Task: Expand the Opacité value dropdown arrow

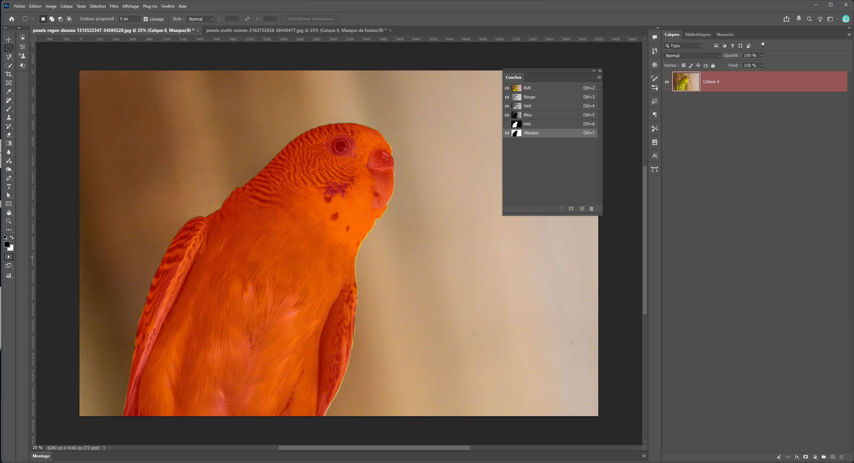Action: click(x=762, y=56)
